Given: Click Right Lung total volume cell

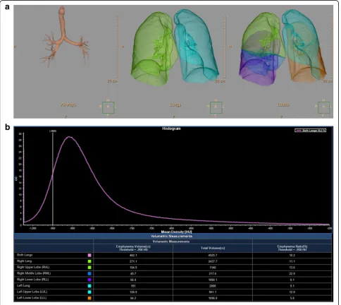Looking at the screenshot, I should tap(213, 261).
